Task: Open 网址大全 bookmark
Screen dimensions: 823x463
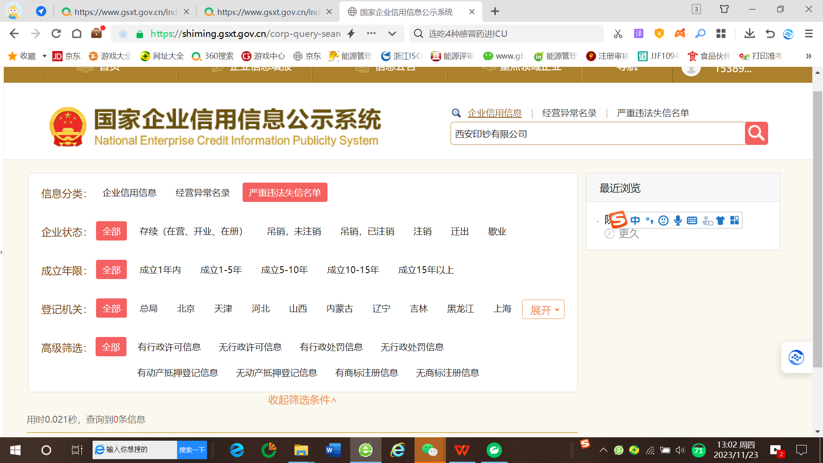Action: click(162, 56)
